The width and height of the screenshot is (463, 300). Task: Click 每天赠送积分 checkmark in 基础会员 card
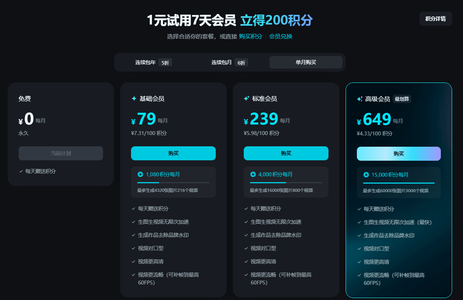(133, 209)
